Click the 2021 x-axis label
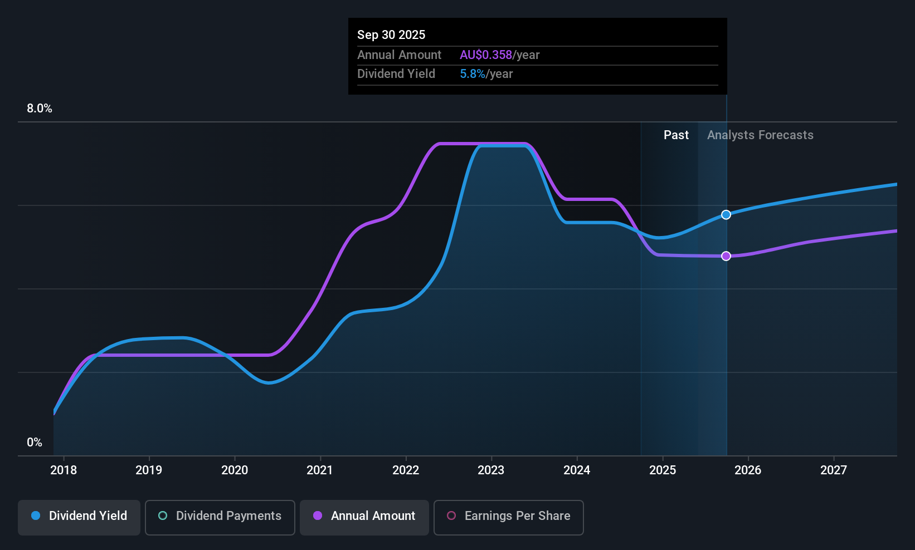Screen dimensions: 915x550 [x=320, y=470]
